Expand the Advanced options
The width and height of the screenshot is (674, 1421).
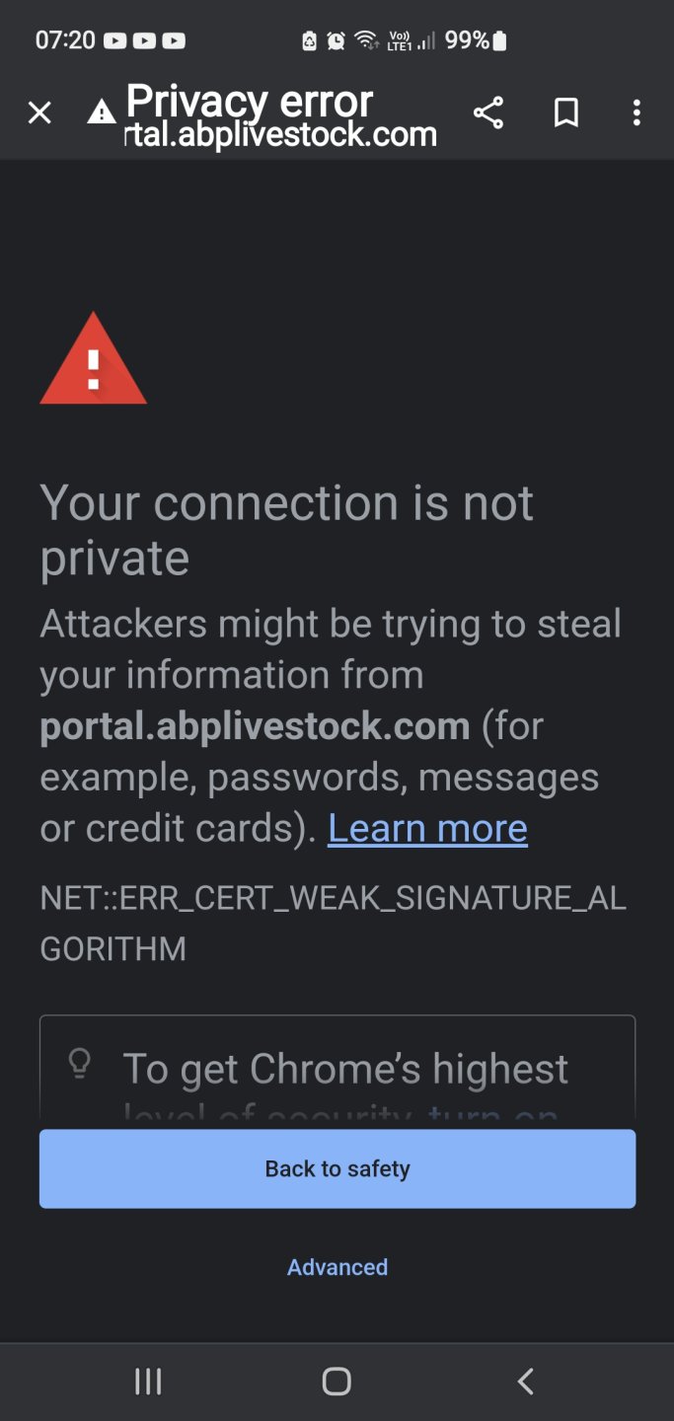[x=337, y=1267]
